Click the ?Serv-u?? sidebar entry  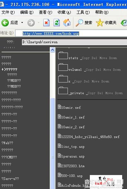[x=10, y=179]
